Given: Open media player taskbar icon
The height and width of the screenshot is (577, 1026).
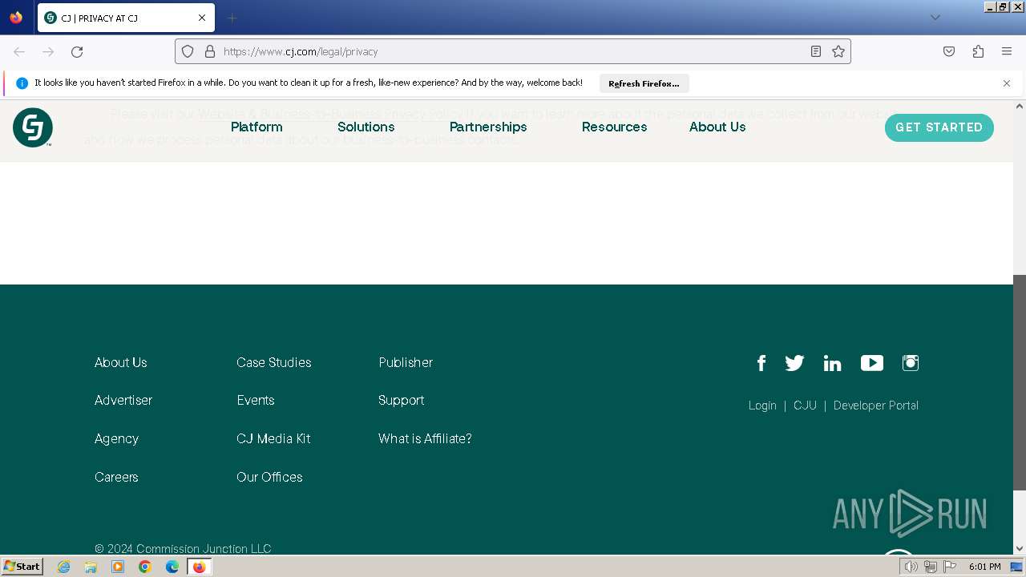Looking at the screenshot, I should click(118, 567).
